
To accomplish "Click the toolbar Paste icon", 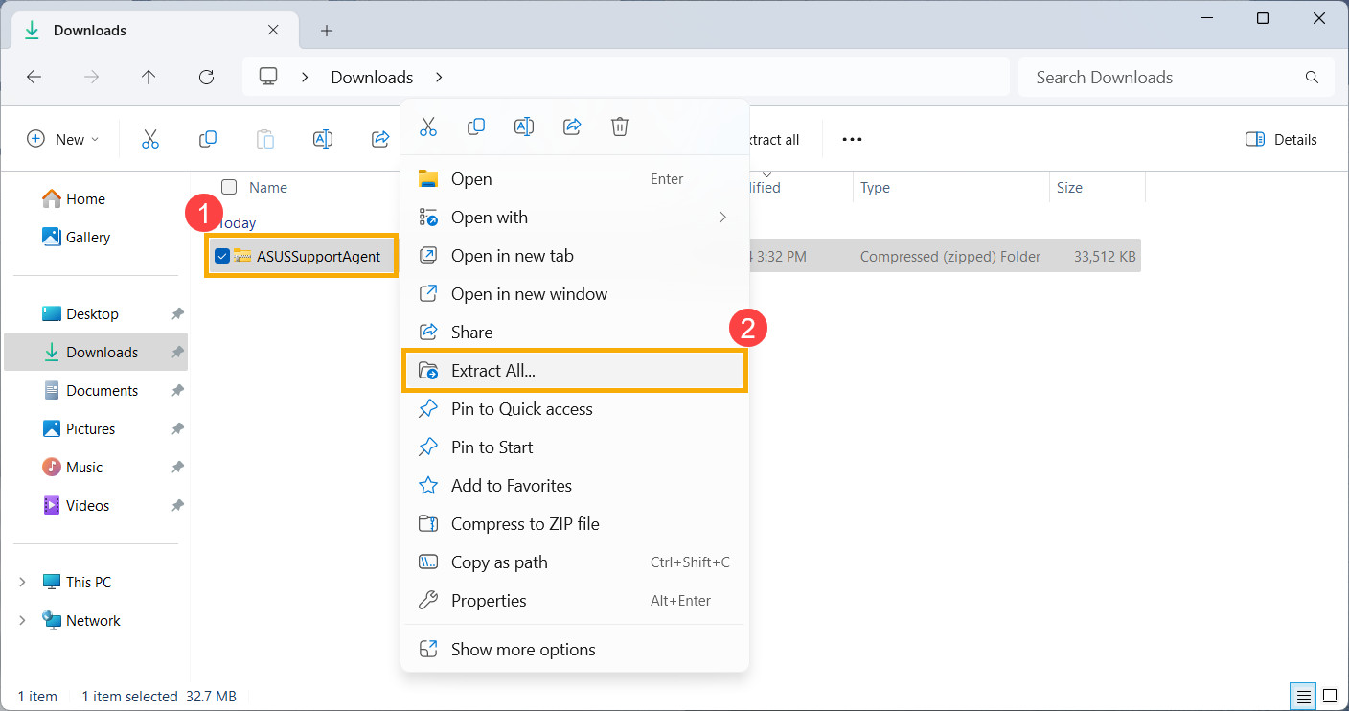I will click(265, 139).
